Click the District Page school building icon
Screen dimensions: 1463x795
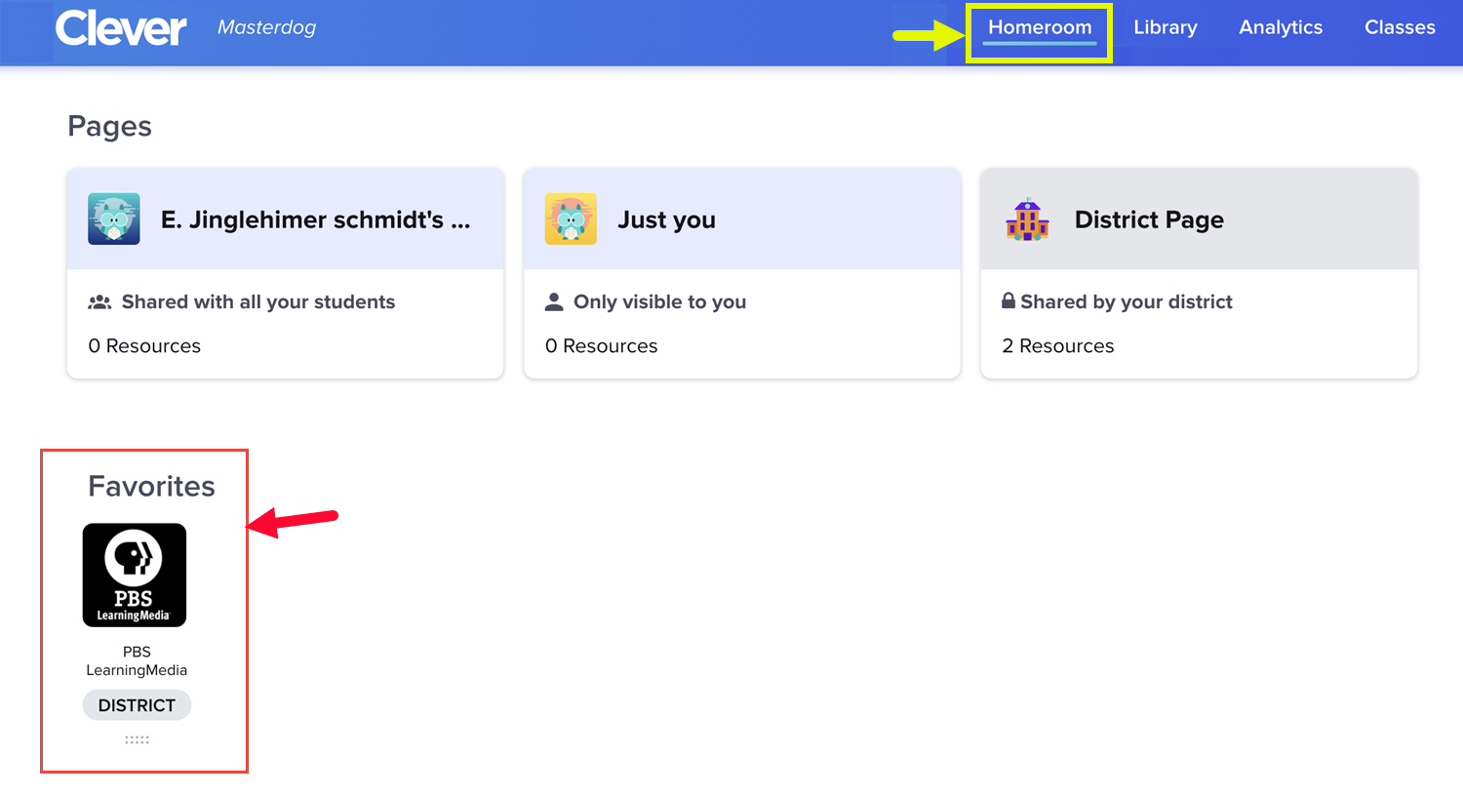coord(1027,219)
